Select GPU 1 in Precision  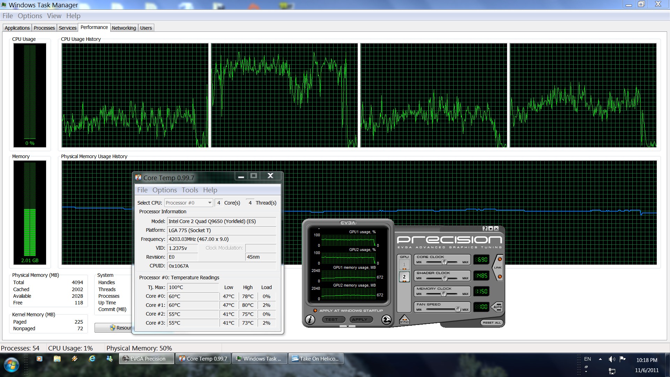pyautogui.click(x=404, y=265)
